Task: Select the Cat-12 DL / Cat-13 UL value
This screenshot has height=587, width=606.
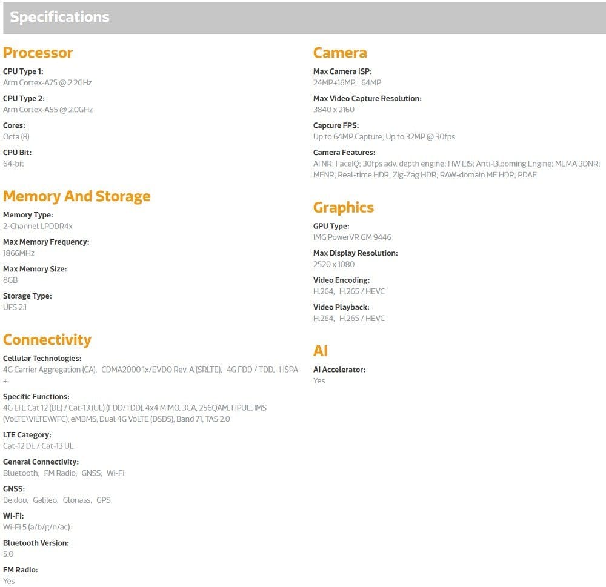Action: (38, 446)
